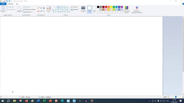Open the Windows Start menu
Viewport: 184px width, 103px height.
click(x=2, y=101)
